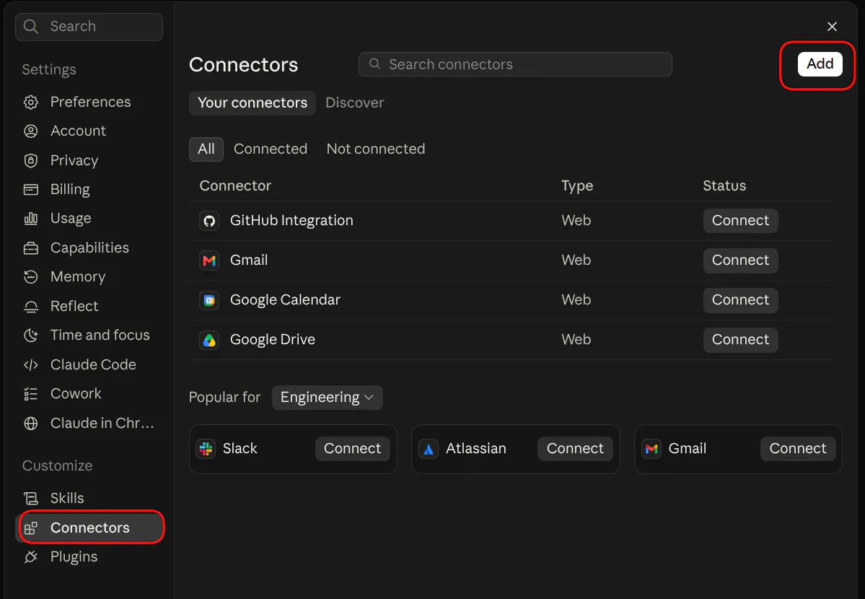Screen dimensions: 865x599
Task: Click the Plugins plug icon
Action: click(x=31, y=557)
